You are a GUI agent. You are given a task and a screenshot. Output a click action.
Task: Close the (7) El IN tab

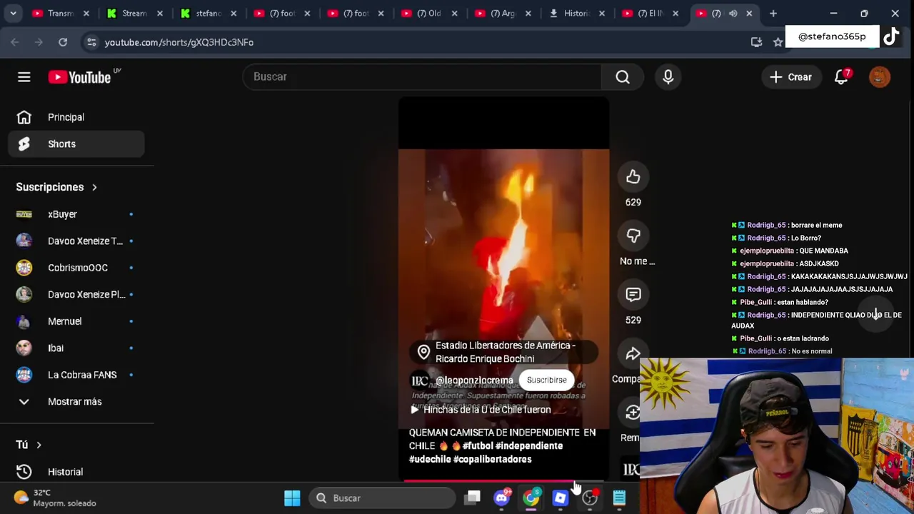676,14
